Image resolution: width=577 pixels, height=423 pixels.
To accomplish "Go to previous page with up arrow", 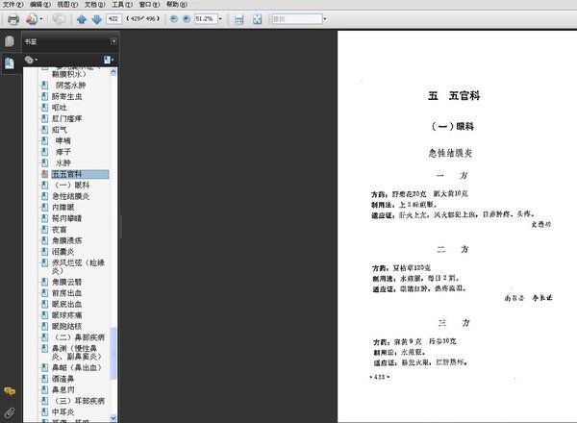I will 82,19.
